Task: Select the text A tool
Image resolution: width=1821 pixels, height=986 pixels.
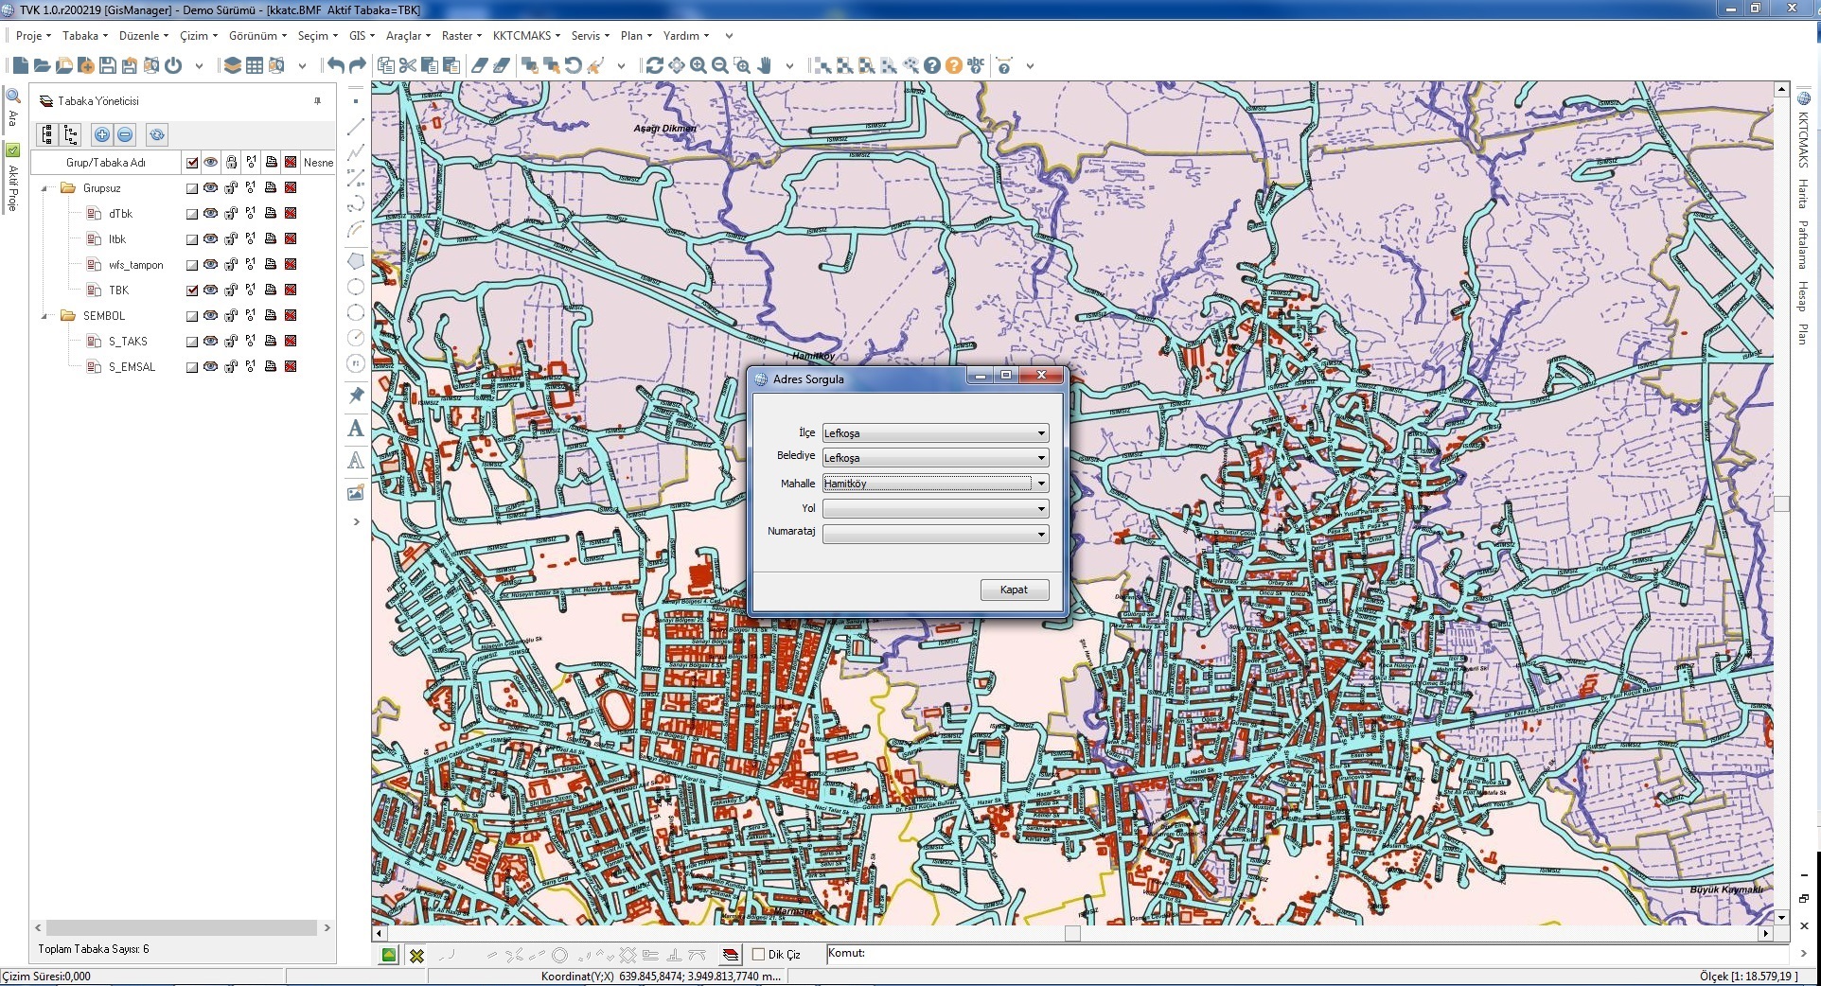Action: [x=356, y=428]
